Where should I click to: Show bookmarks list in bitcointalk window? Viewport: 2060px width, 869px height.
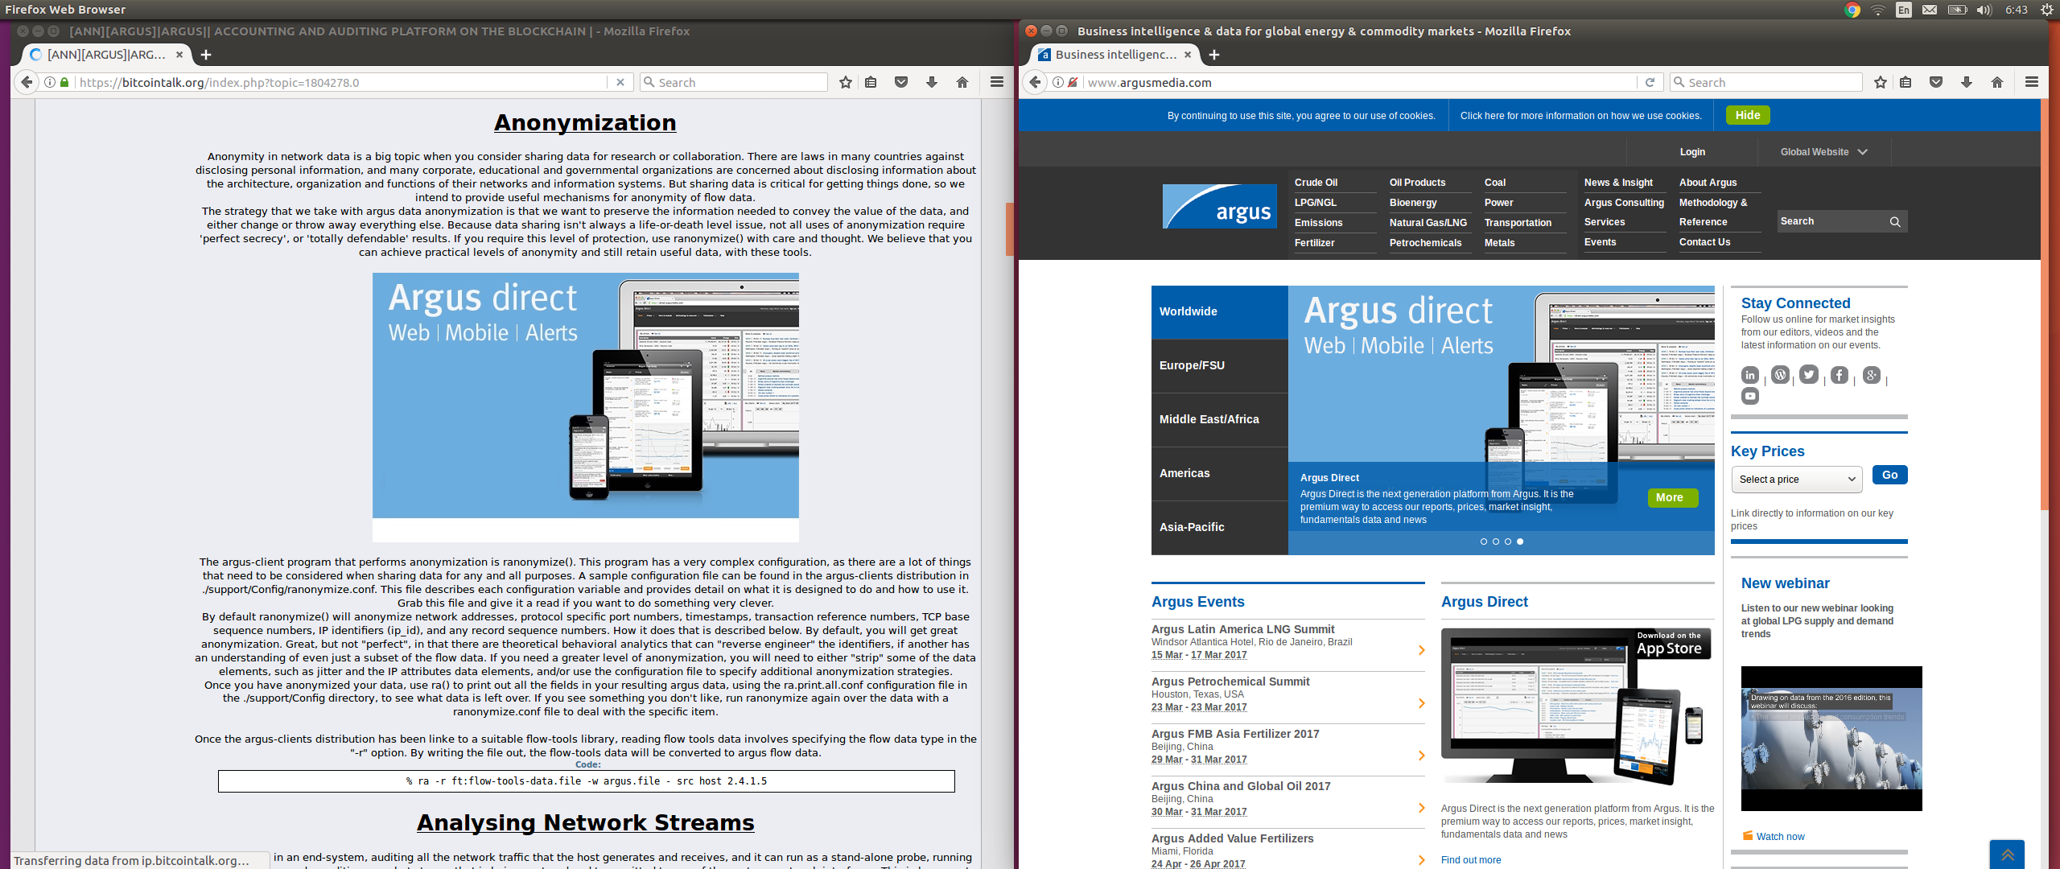pos(871,82)
